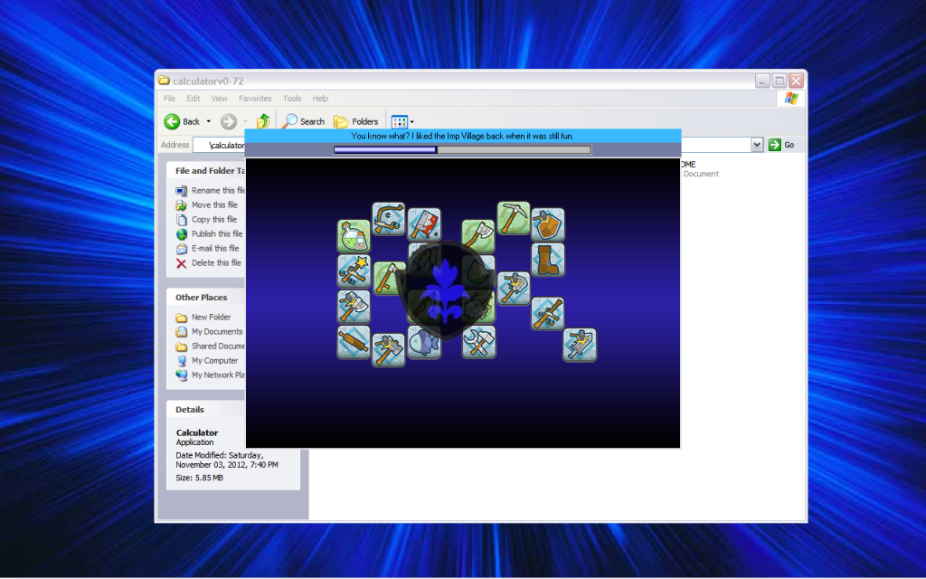The height and width of the screenshot is (579, 926).
Task: Click the loading progress bar
Action: (x=462, y=150)
